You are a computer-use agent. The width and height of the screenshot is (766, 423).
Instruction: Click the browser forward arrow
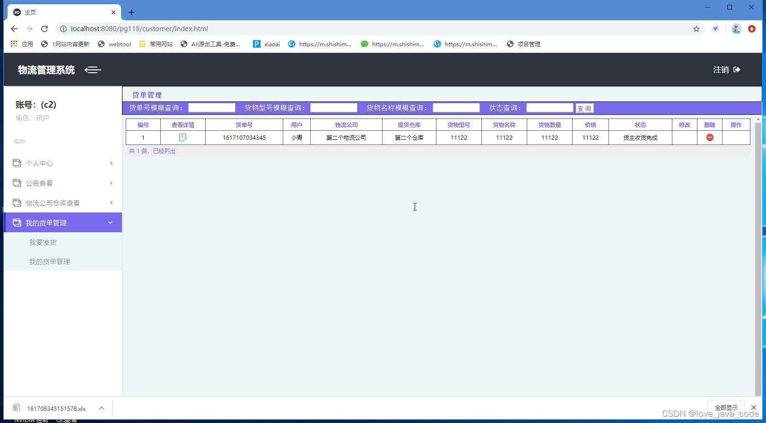tap(29, 29)
